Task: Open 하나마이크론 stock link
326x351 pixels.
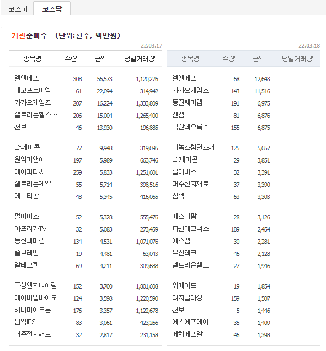Action: click(33, 310)
